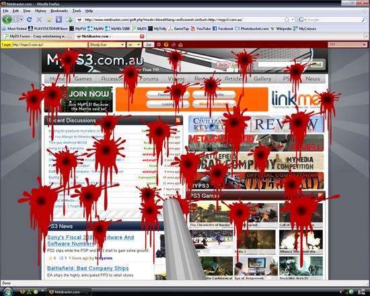Focus the Google search box
370x296 pixels.
tap(334, 20)
